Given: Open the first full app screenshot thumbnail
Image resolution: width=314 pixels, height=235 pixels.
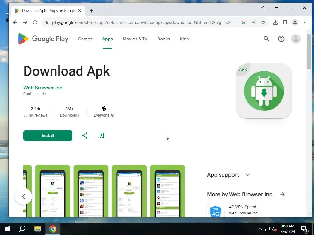Looking at the screenshot, I should [x=53, y=191].
